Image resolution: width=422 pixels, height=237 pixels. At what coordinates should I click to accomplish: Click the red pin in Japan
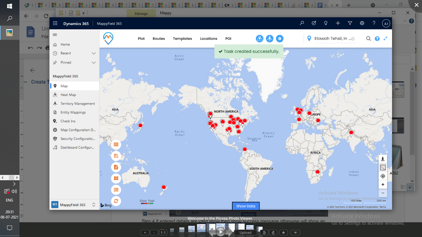coord(140,126)
